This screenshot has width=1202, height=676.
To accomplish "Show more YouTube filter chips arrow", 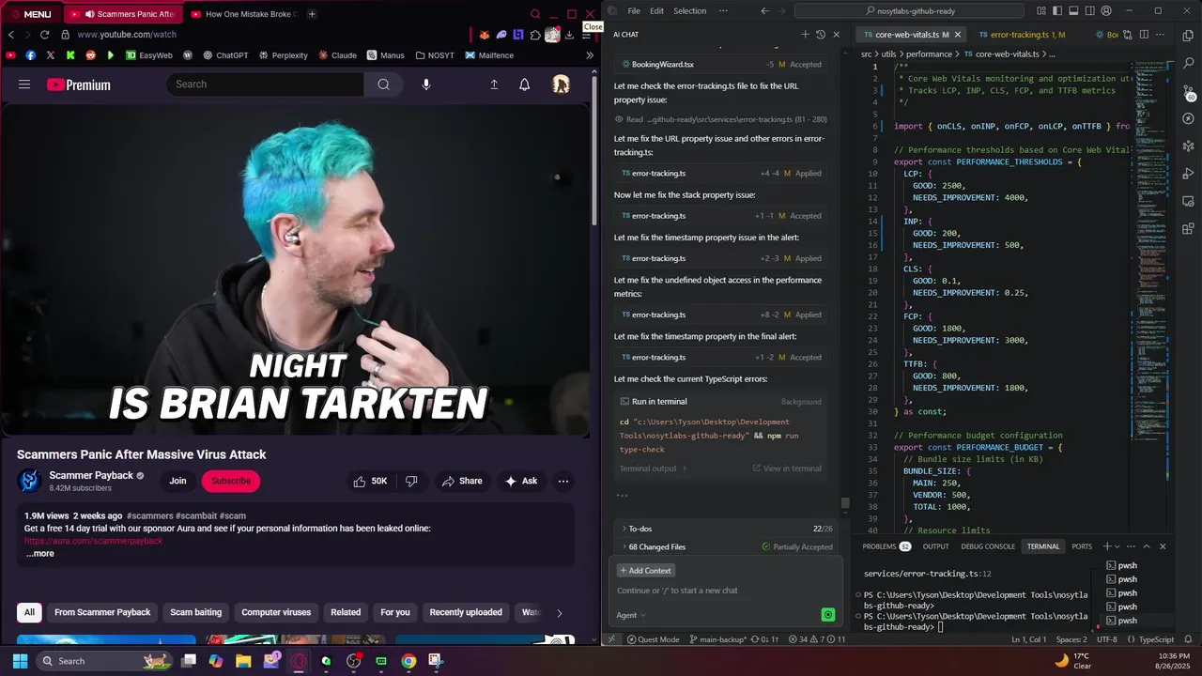I will tap(560, 613).
